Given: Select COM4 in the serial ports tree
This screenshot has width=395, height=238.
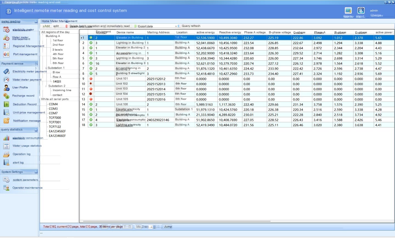Looking at the screenshot, I should [53, 104].
